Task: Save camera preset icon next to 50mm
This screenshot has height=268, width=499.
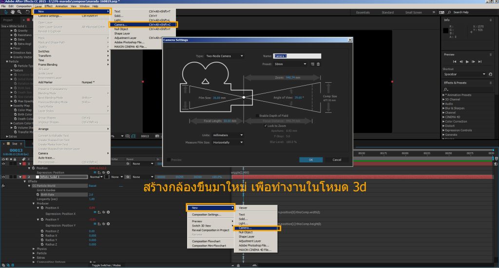Action: [x=312, y=64]
